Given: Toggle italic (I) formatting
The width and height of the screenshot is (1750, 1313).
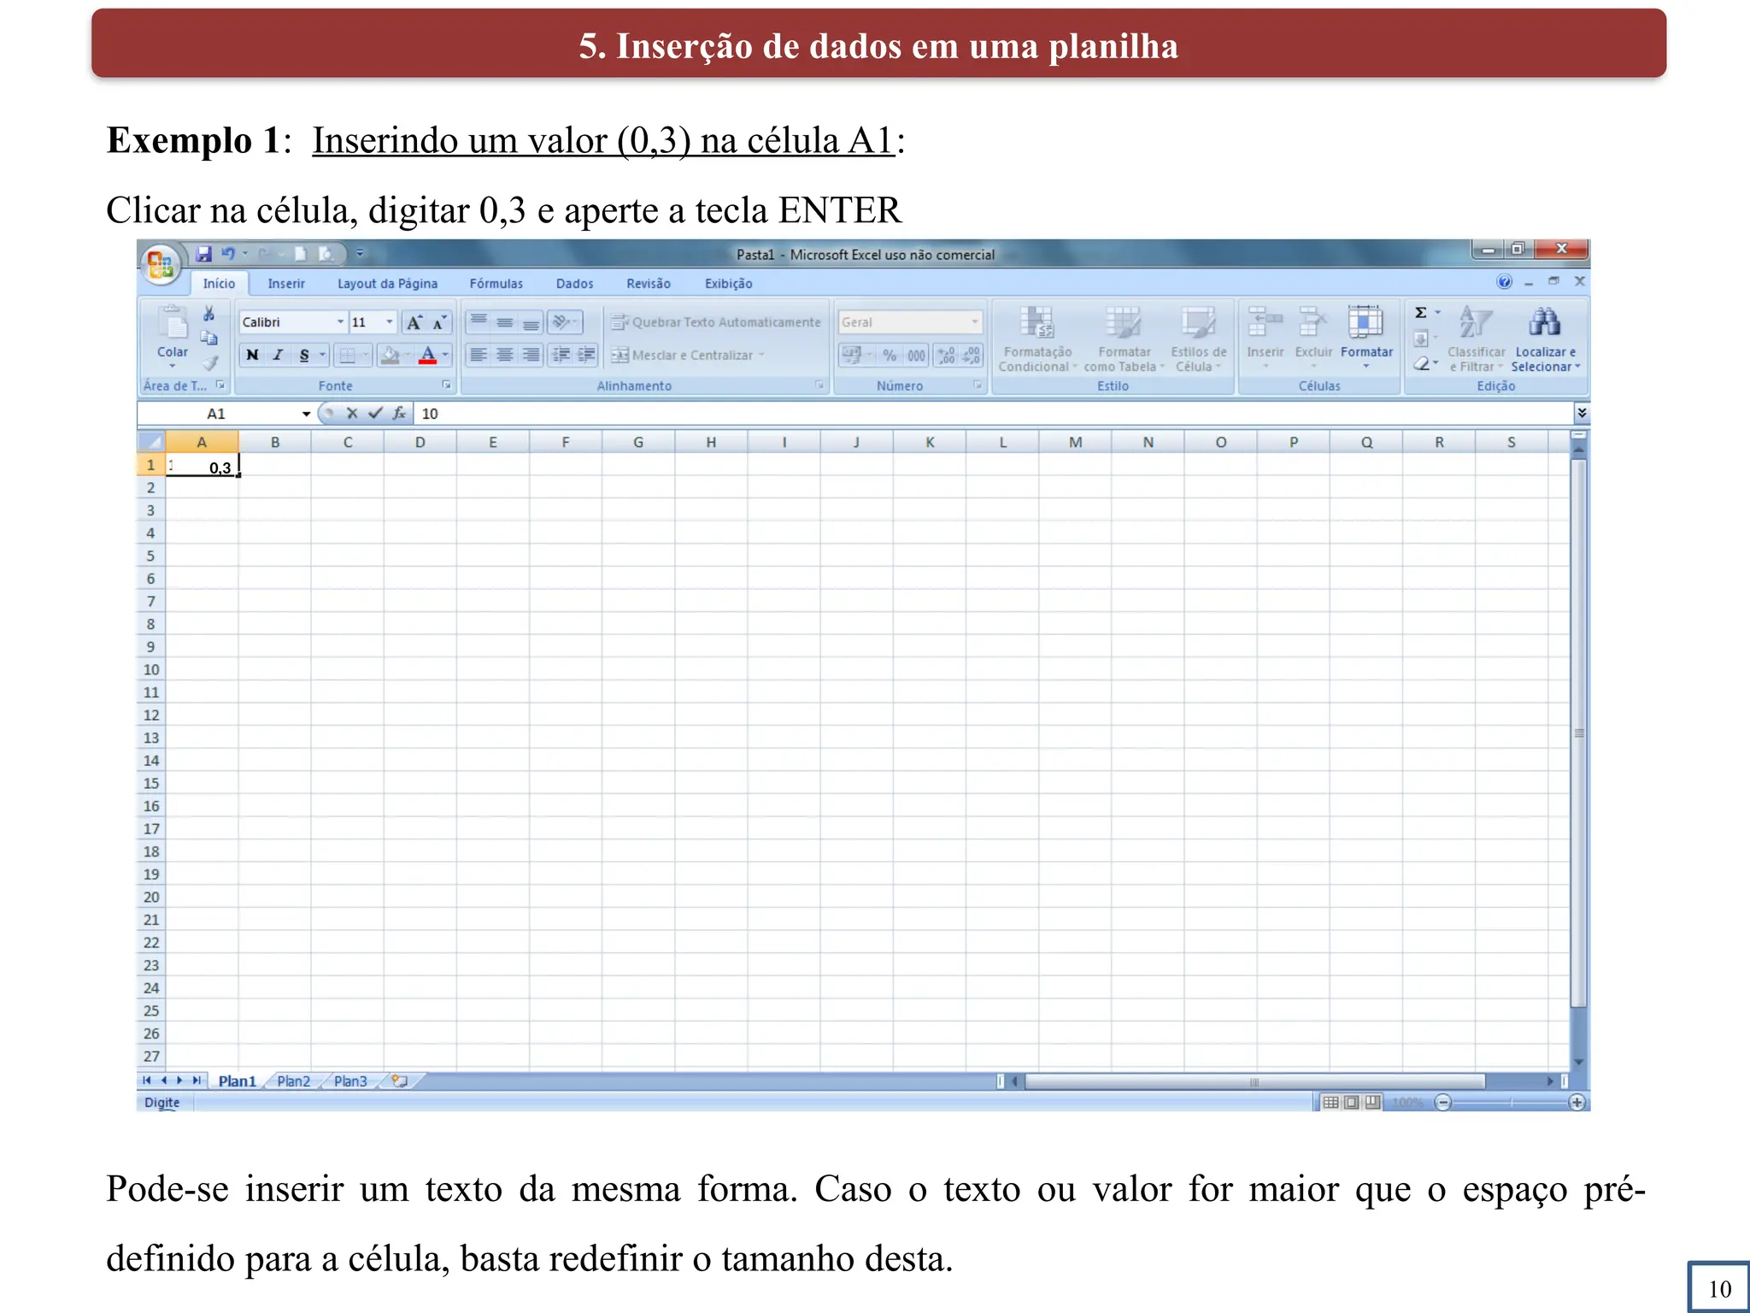Looking at the screenshot, I should coord(278,355).
